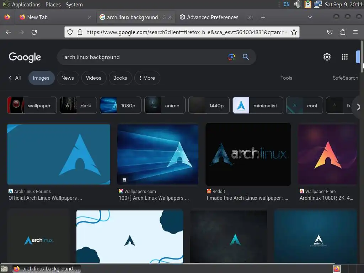The height and width of the screenshot is (273, 364).
Task: Select the Images filter
Action: (41, 78)
